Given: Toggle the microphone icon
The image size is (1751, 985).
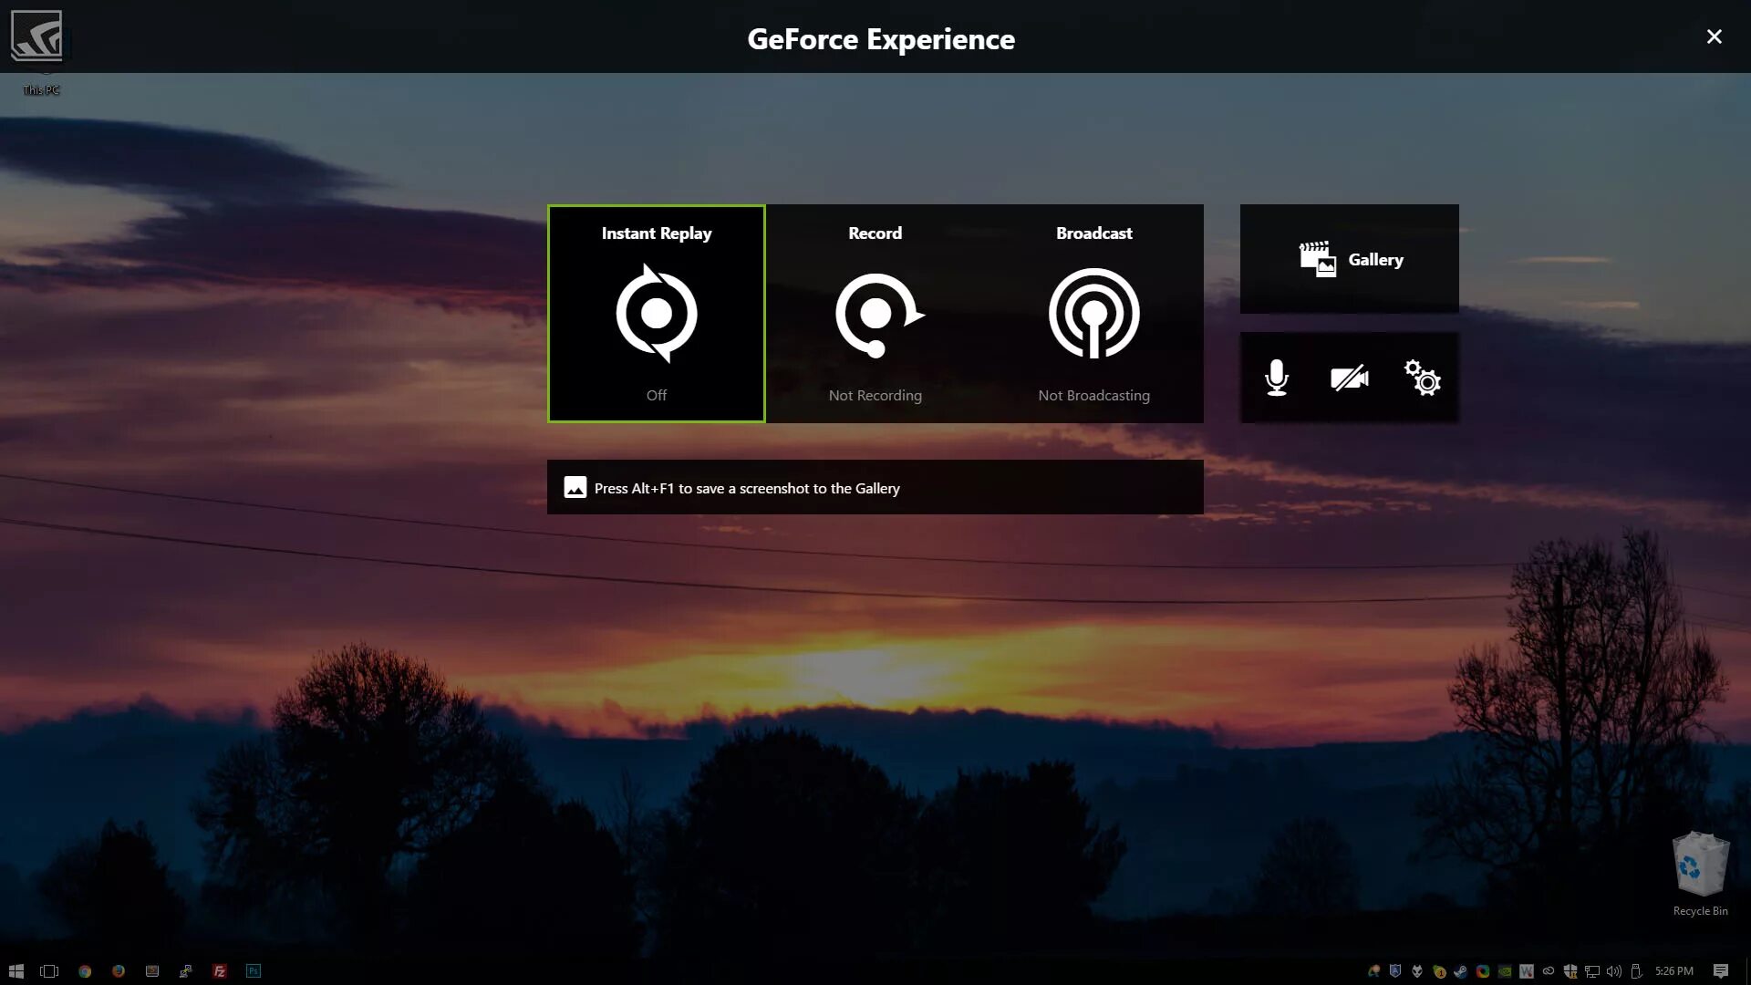Looking at the screenshot, I should (x=1277, y=378).
